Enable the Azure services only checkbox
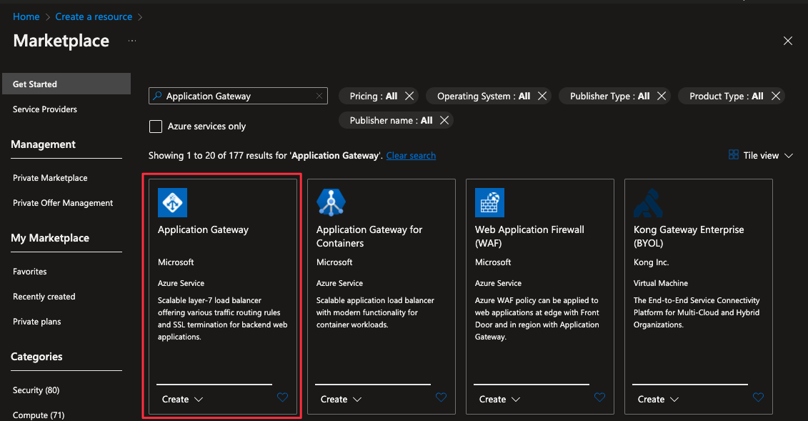 156,127
